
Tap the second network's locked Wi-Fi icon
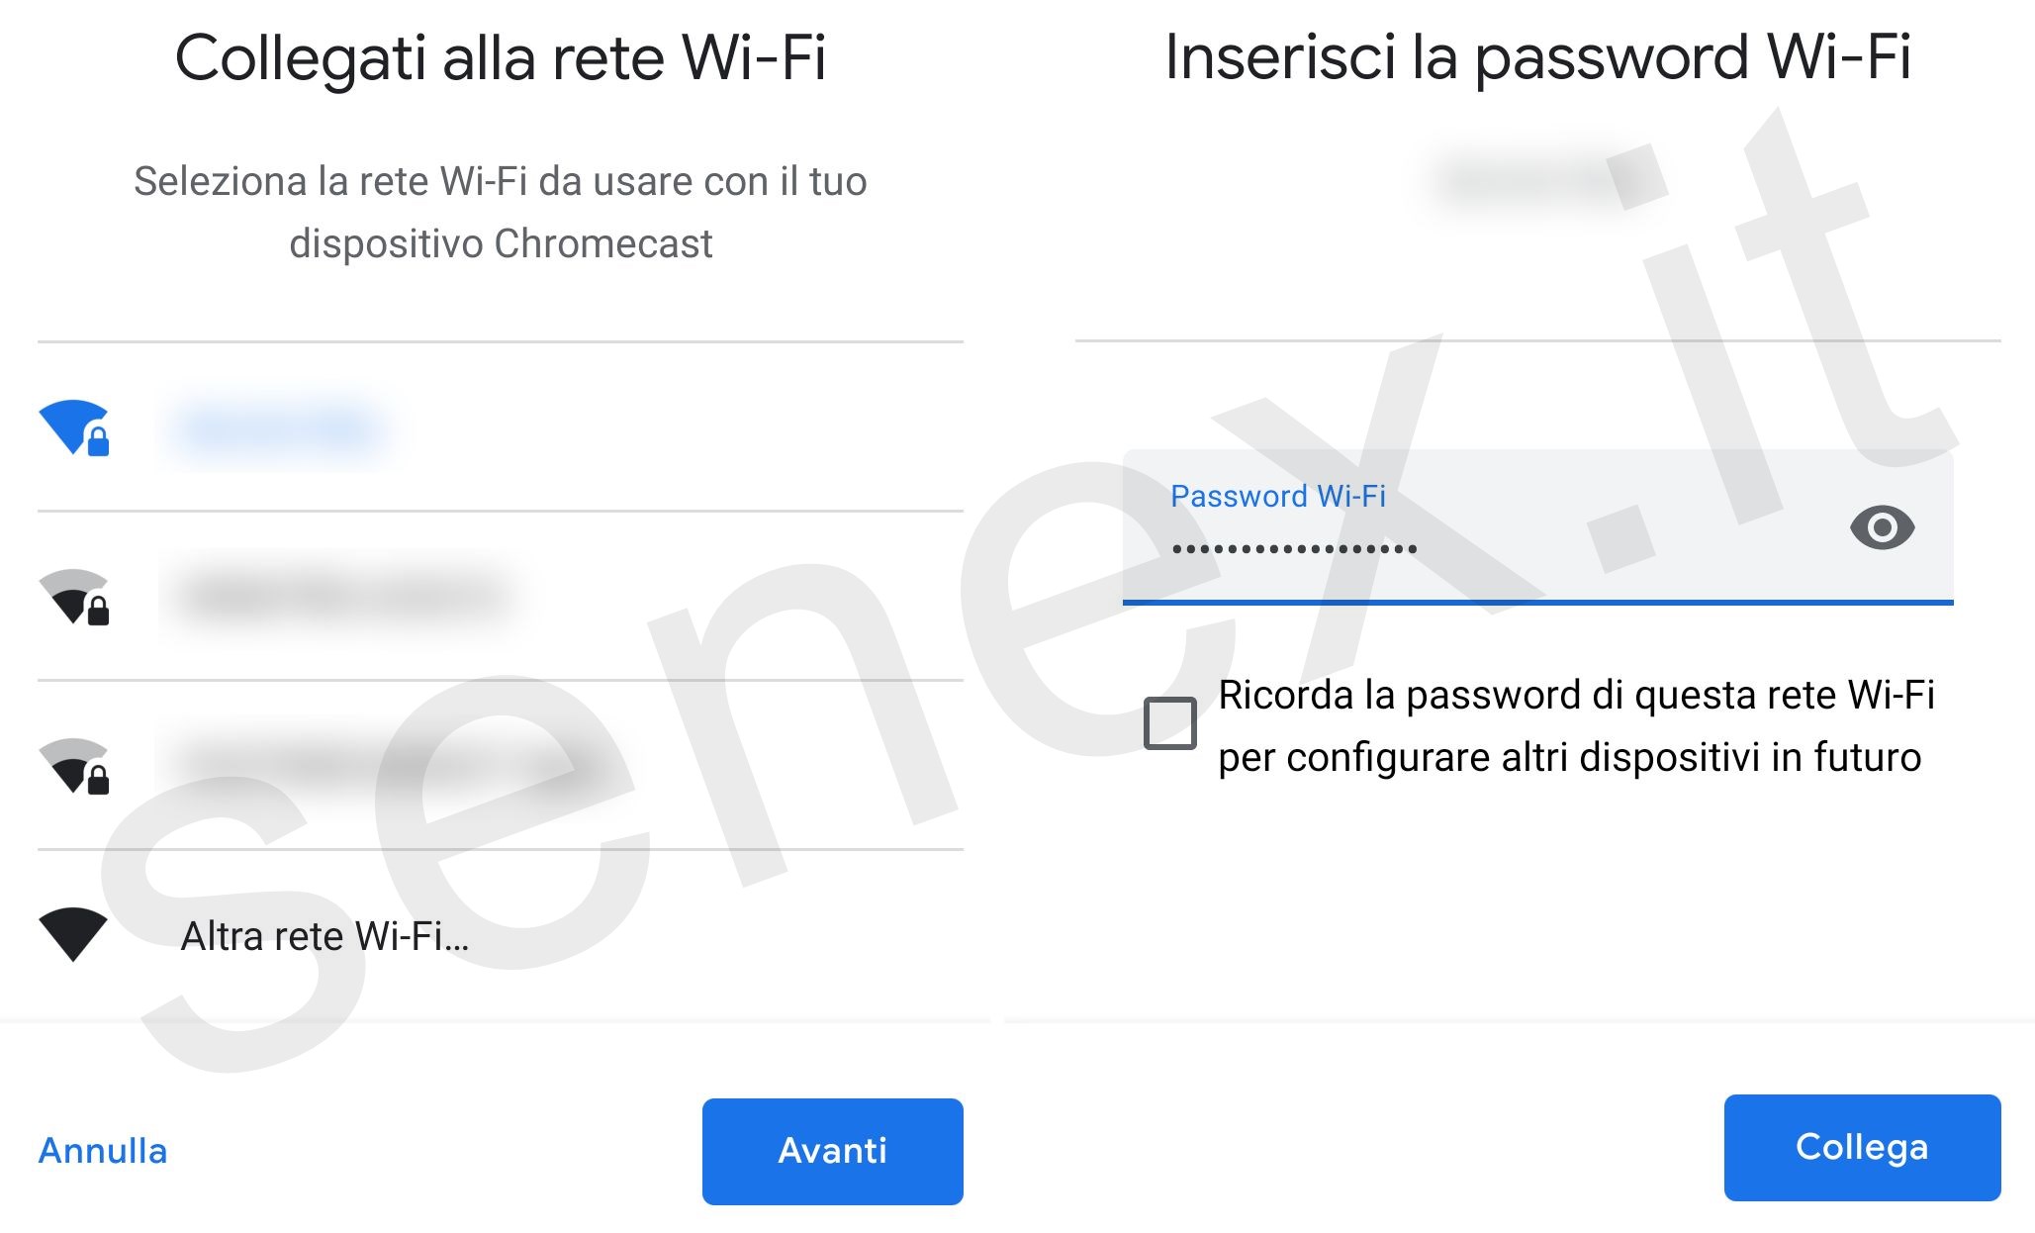(73, 597)
